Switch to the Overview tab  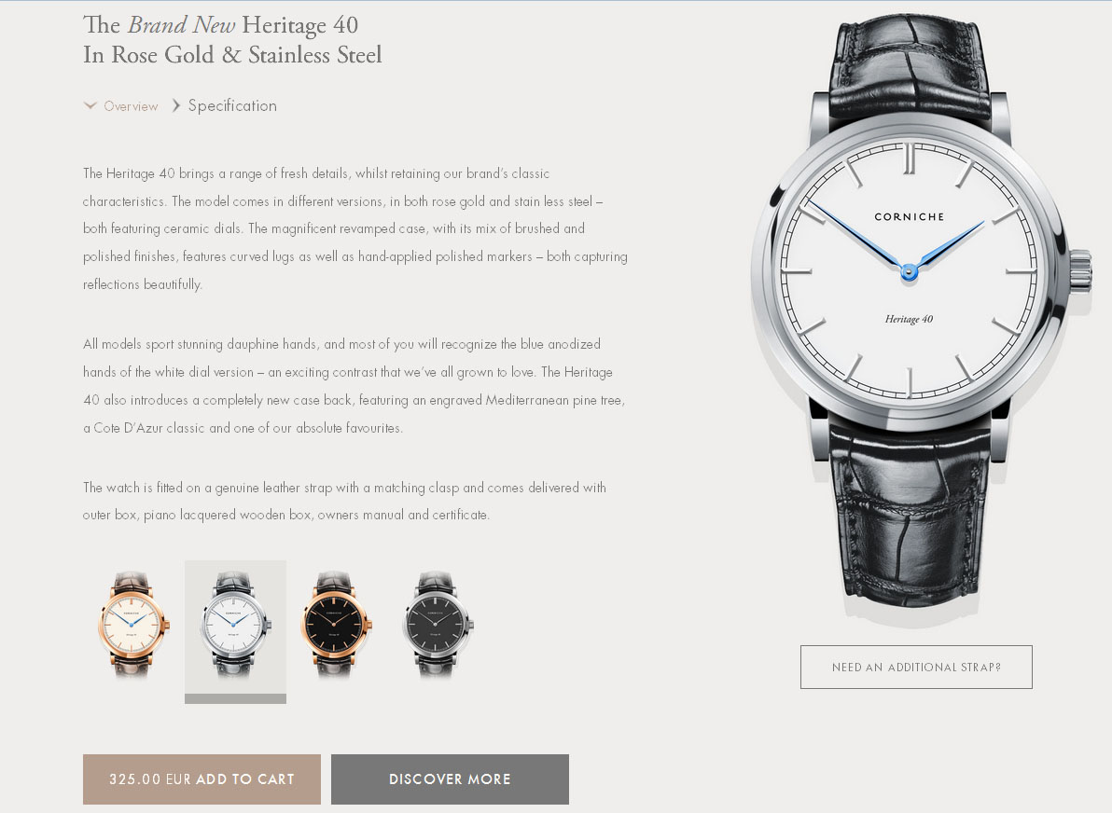coord(131,106)
